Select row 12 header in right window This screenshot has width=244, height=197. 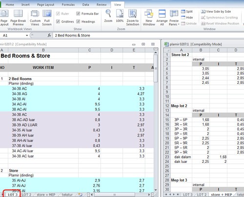coord(167,106)
